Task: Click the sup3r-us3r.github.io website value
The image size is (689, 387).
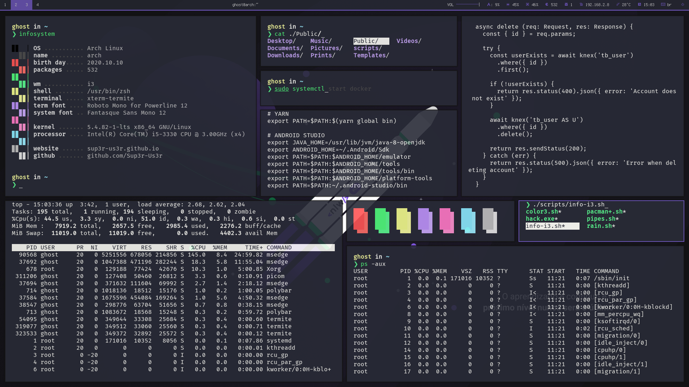Action: (x=123, y=149)
